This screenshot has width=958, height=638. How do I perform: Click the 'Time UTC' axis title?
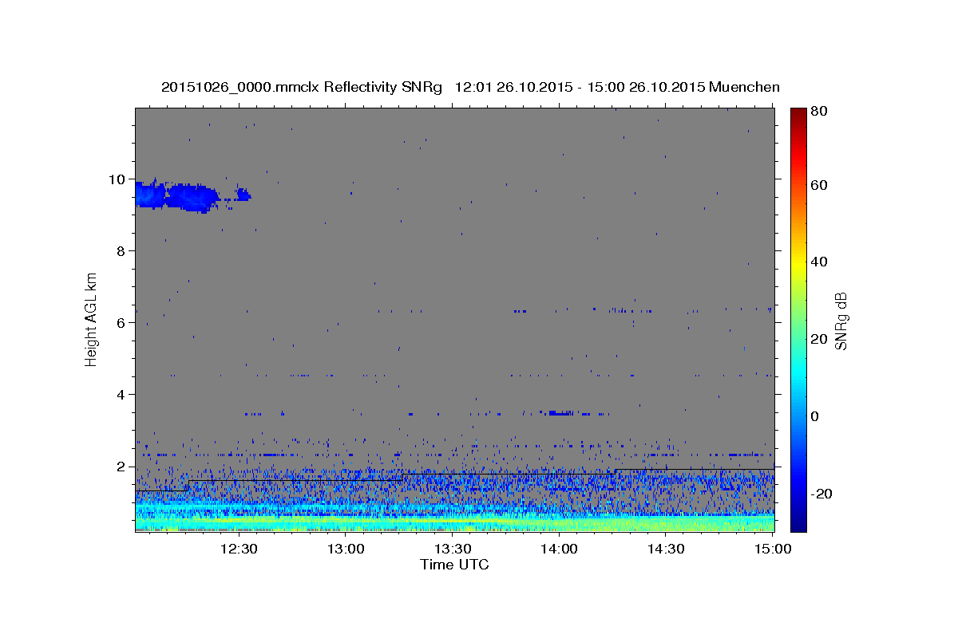click(454, 565)
